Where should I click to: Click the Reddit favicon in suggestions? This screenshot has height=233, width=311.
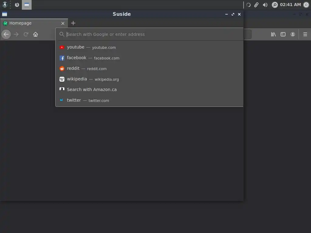click(62, 69)
